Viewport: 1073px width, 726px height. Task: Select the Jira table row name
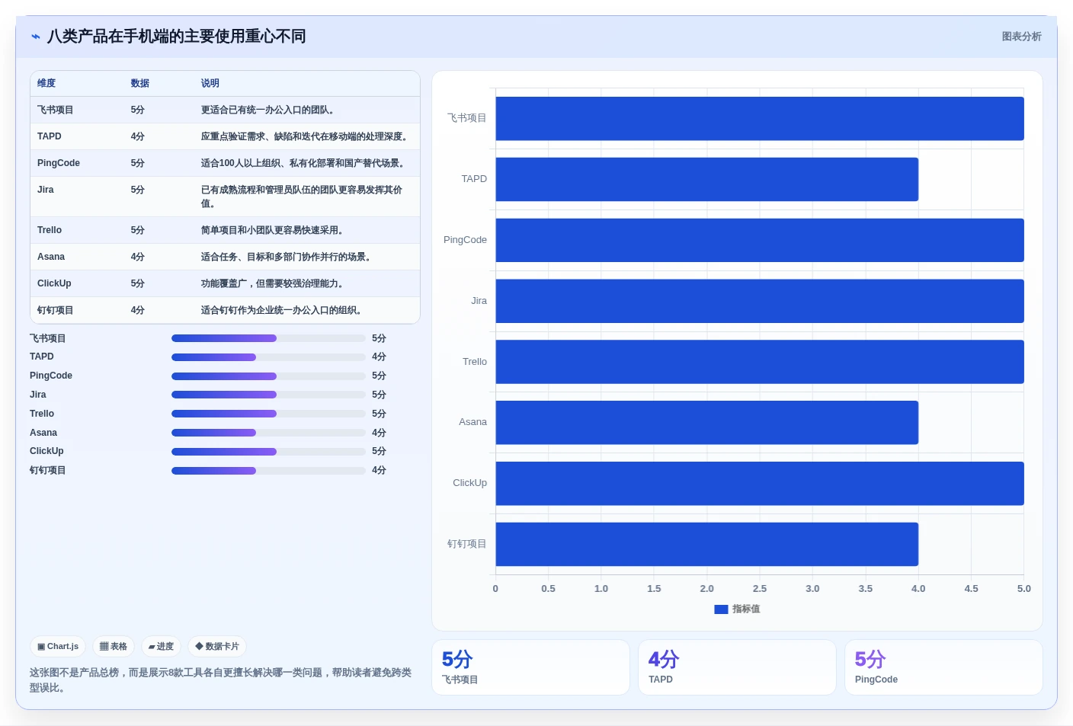click(x=46, y=190)
